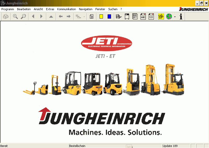
Task: Click the printer icon in toolbar
Action: (6, 16)
